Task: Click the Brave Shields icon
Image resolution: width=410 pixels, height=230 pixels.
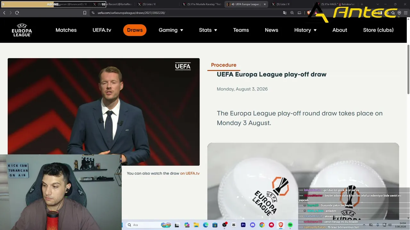Action: [x=309, y=13]
